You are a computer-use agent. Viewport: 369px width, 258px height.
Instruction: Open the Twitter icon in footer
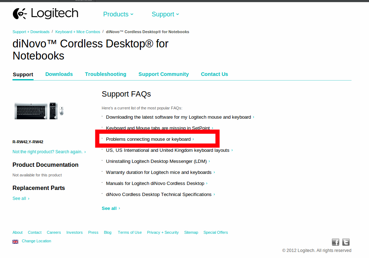coord(346,242)
